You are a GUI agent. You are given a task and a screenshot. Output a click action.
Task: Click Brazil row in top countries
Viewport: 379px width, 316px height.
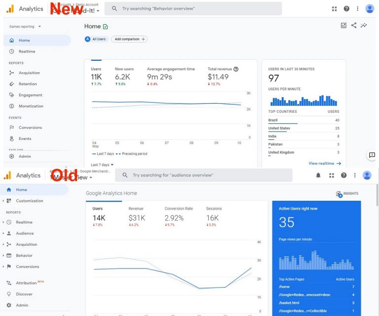[x=303, y=120]
